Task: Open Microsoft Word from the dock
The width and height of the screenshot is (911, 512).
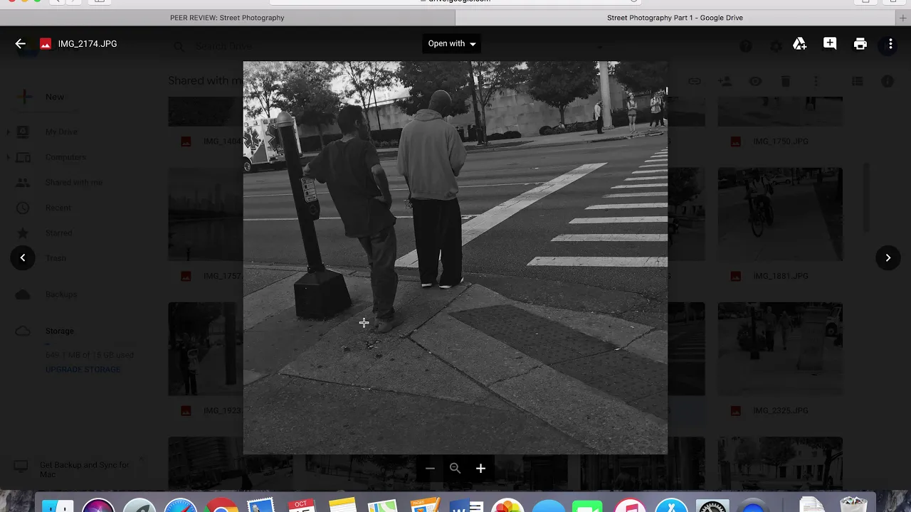Action: pos(466,506)
